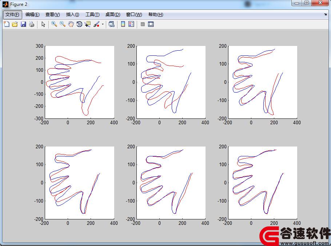This screenshot has width=331, height=246.
Task: Minimize the Figure 2 window
Action: coord(297,3)
